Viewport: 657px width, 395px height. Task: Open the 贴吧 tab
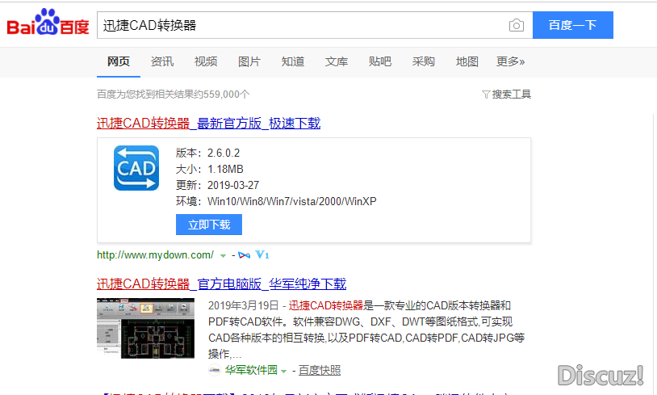tap(380, 61)
